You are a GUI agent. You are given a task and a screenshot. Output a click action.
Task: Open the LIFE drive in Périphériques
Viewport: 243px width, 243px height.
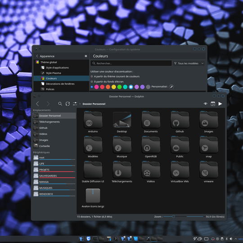(54, 164)
